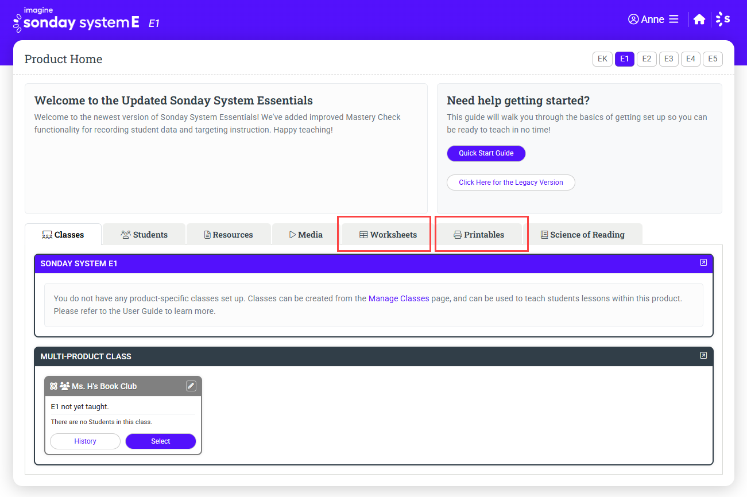
Task: Select the E5 level button
Action: pyautogui.click(x=713, y=59)
